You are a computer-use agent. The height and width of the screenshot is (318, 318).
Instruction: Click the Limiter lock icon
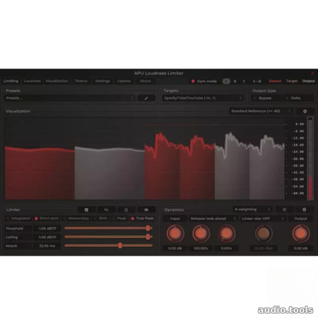[x=126, y=210]
